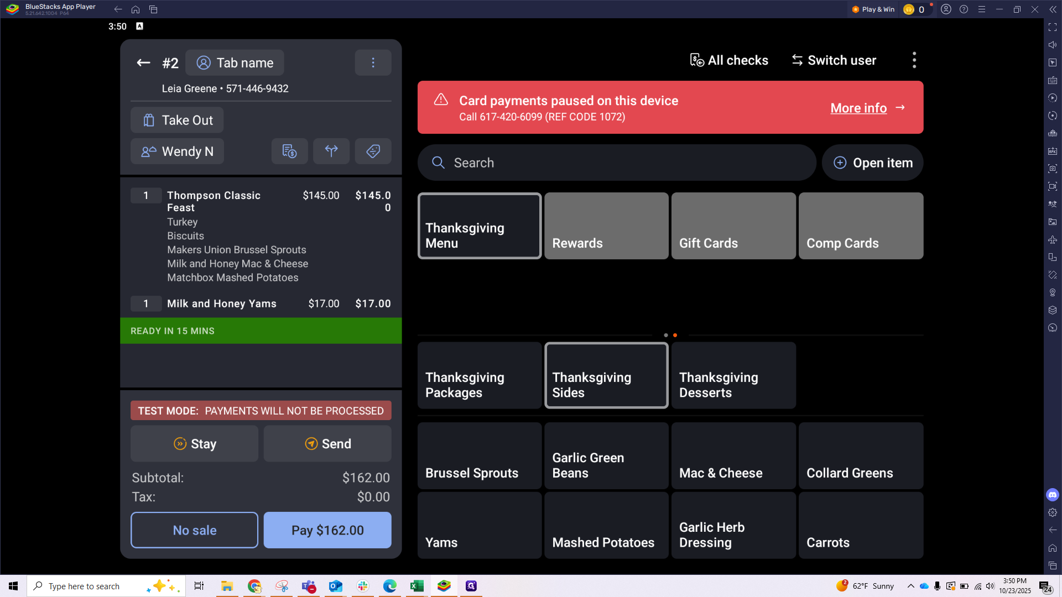The height and width of the screenshot is (597, 1062).
Task: Open the check's three-dot options menu
Action: coord(373,63)
